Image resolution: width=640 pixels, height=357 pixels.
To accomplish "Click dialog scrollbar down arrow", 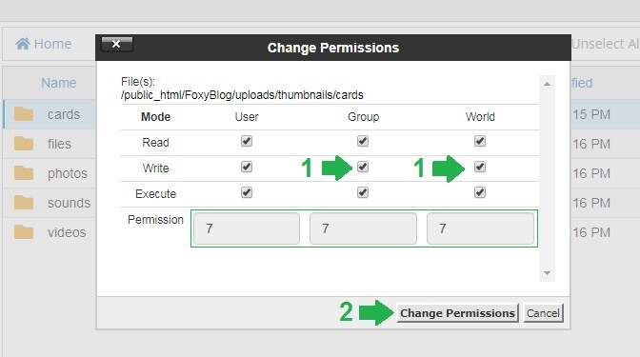I will pyautogui.click(x=547, y=273).
